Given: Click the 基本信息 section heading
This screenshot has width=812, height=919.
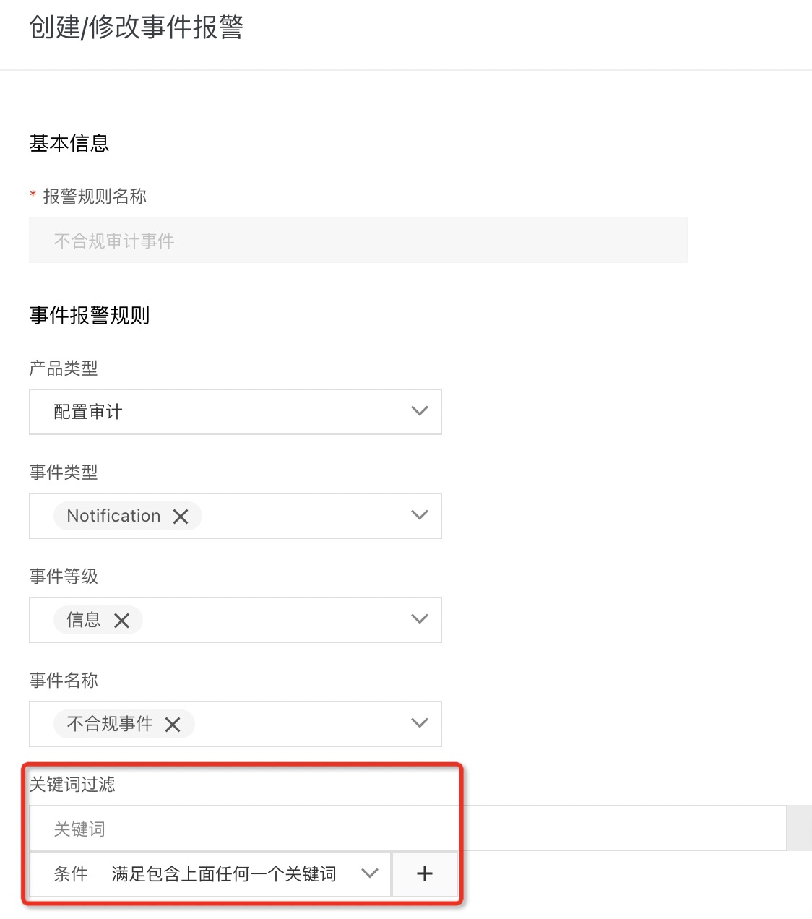Looking at the screenshot, I should pos(69,143).
